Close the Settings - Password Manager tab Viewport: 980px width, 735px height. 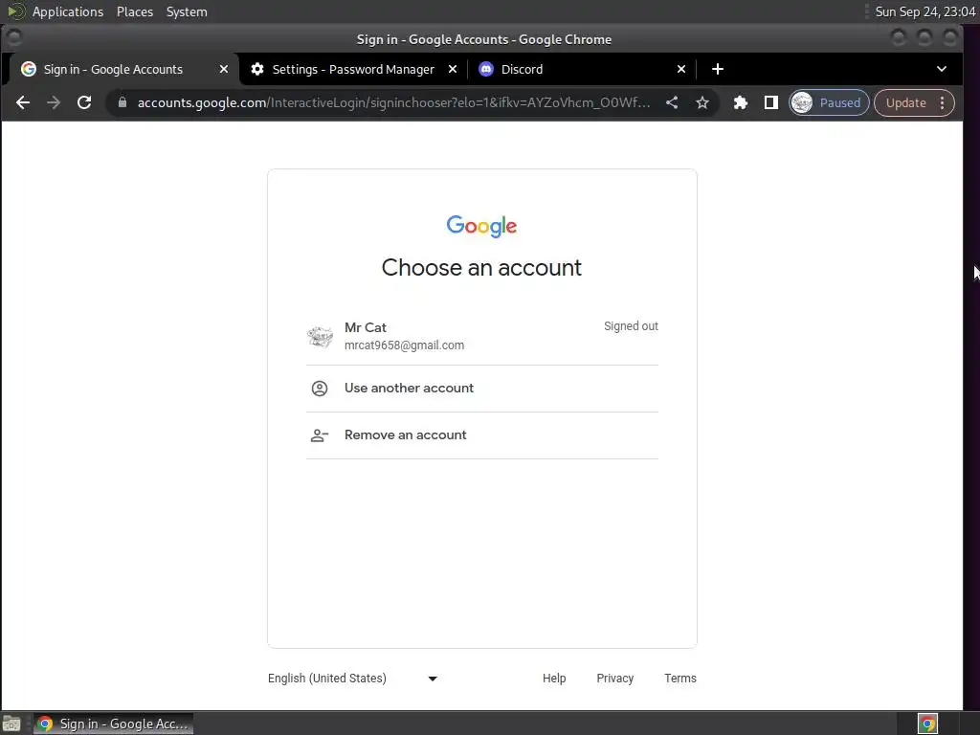pyautogui.click(x=453, y=69)
